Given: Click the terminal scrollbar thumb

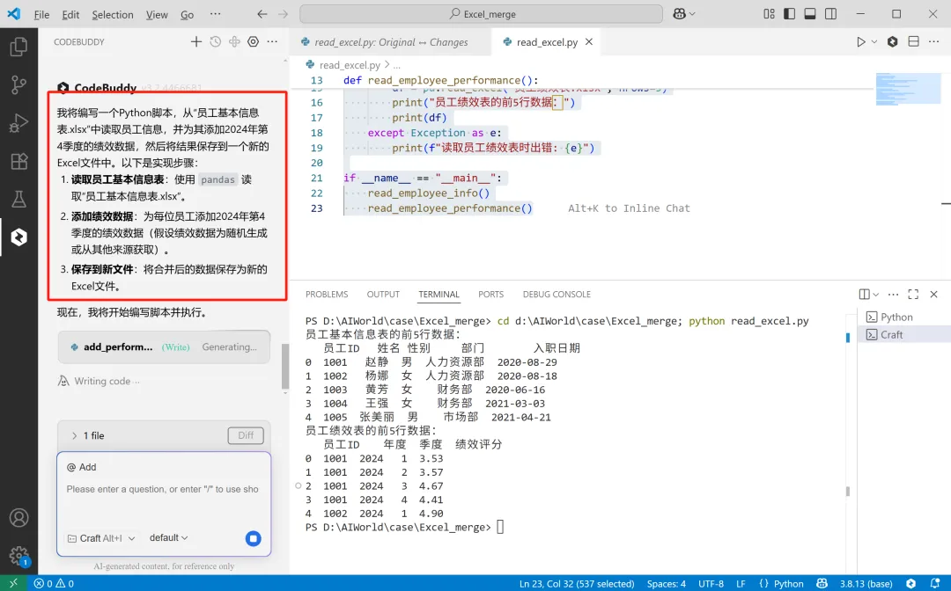Looking at the screenshot, I should pos(847,491).
